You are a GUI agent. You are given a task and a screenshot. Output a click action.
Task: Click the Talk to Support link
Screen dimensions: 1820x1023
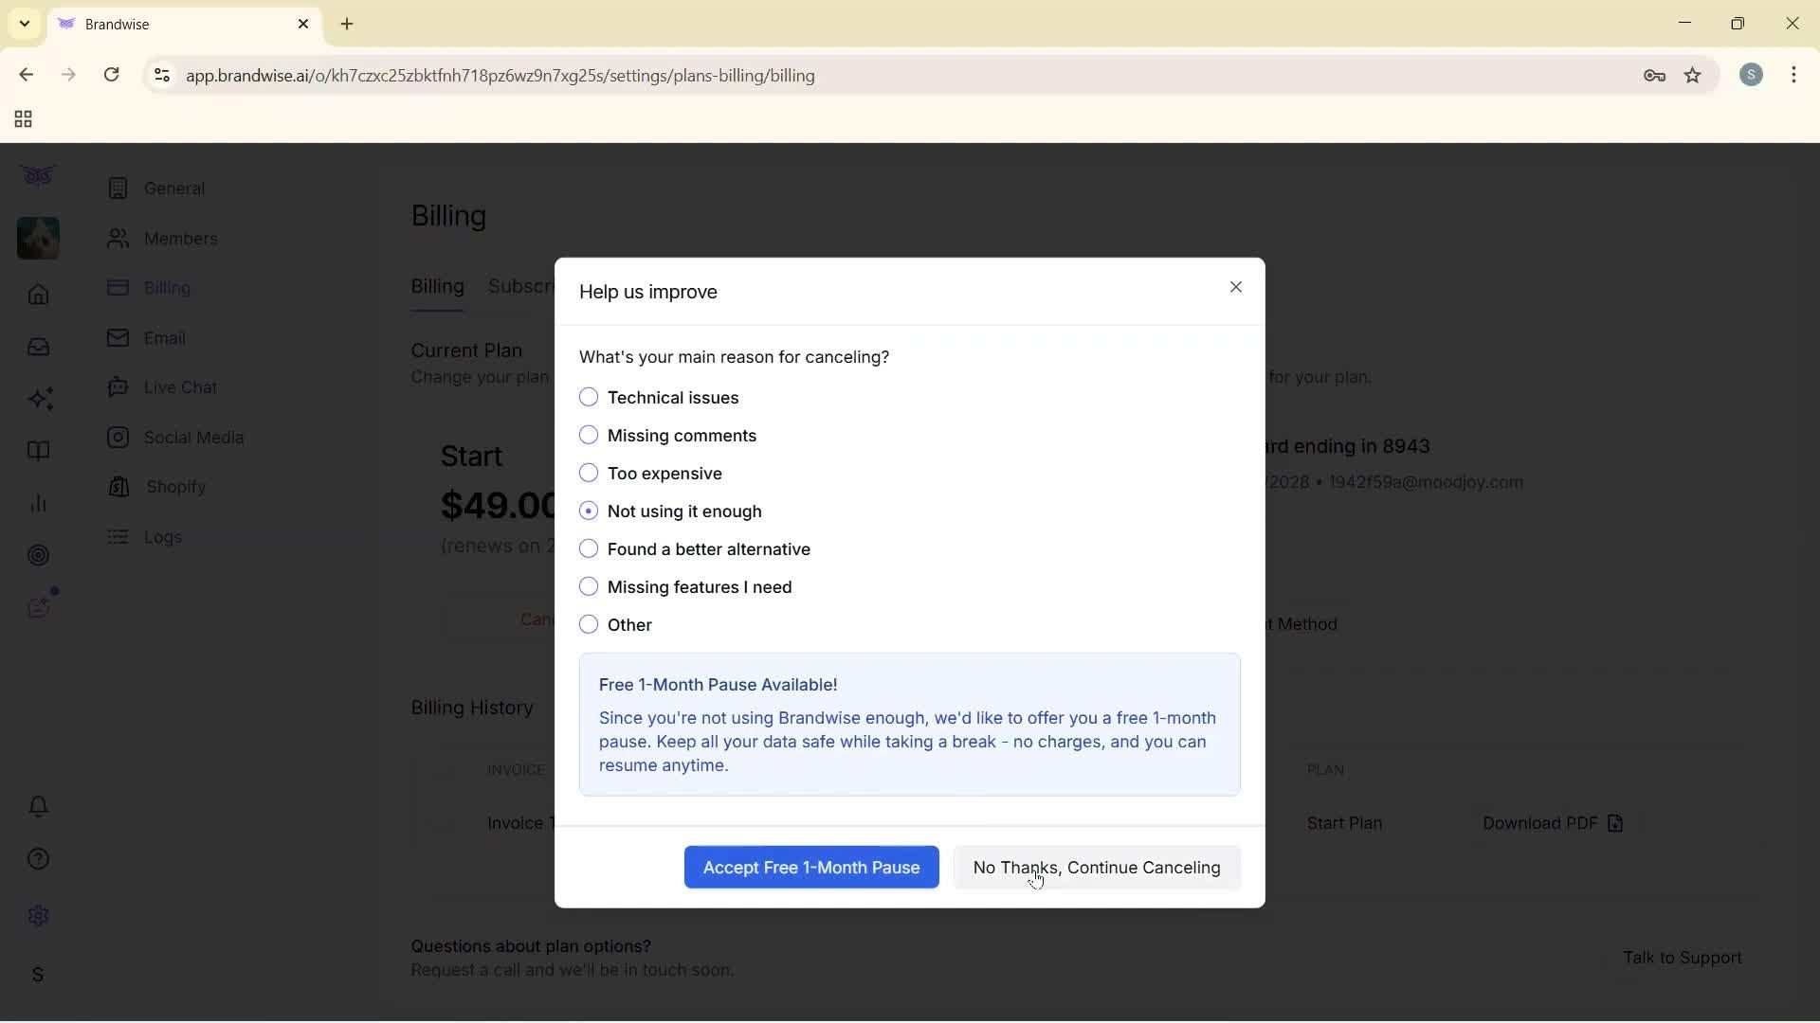click(x=1683, y=957)
